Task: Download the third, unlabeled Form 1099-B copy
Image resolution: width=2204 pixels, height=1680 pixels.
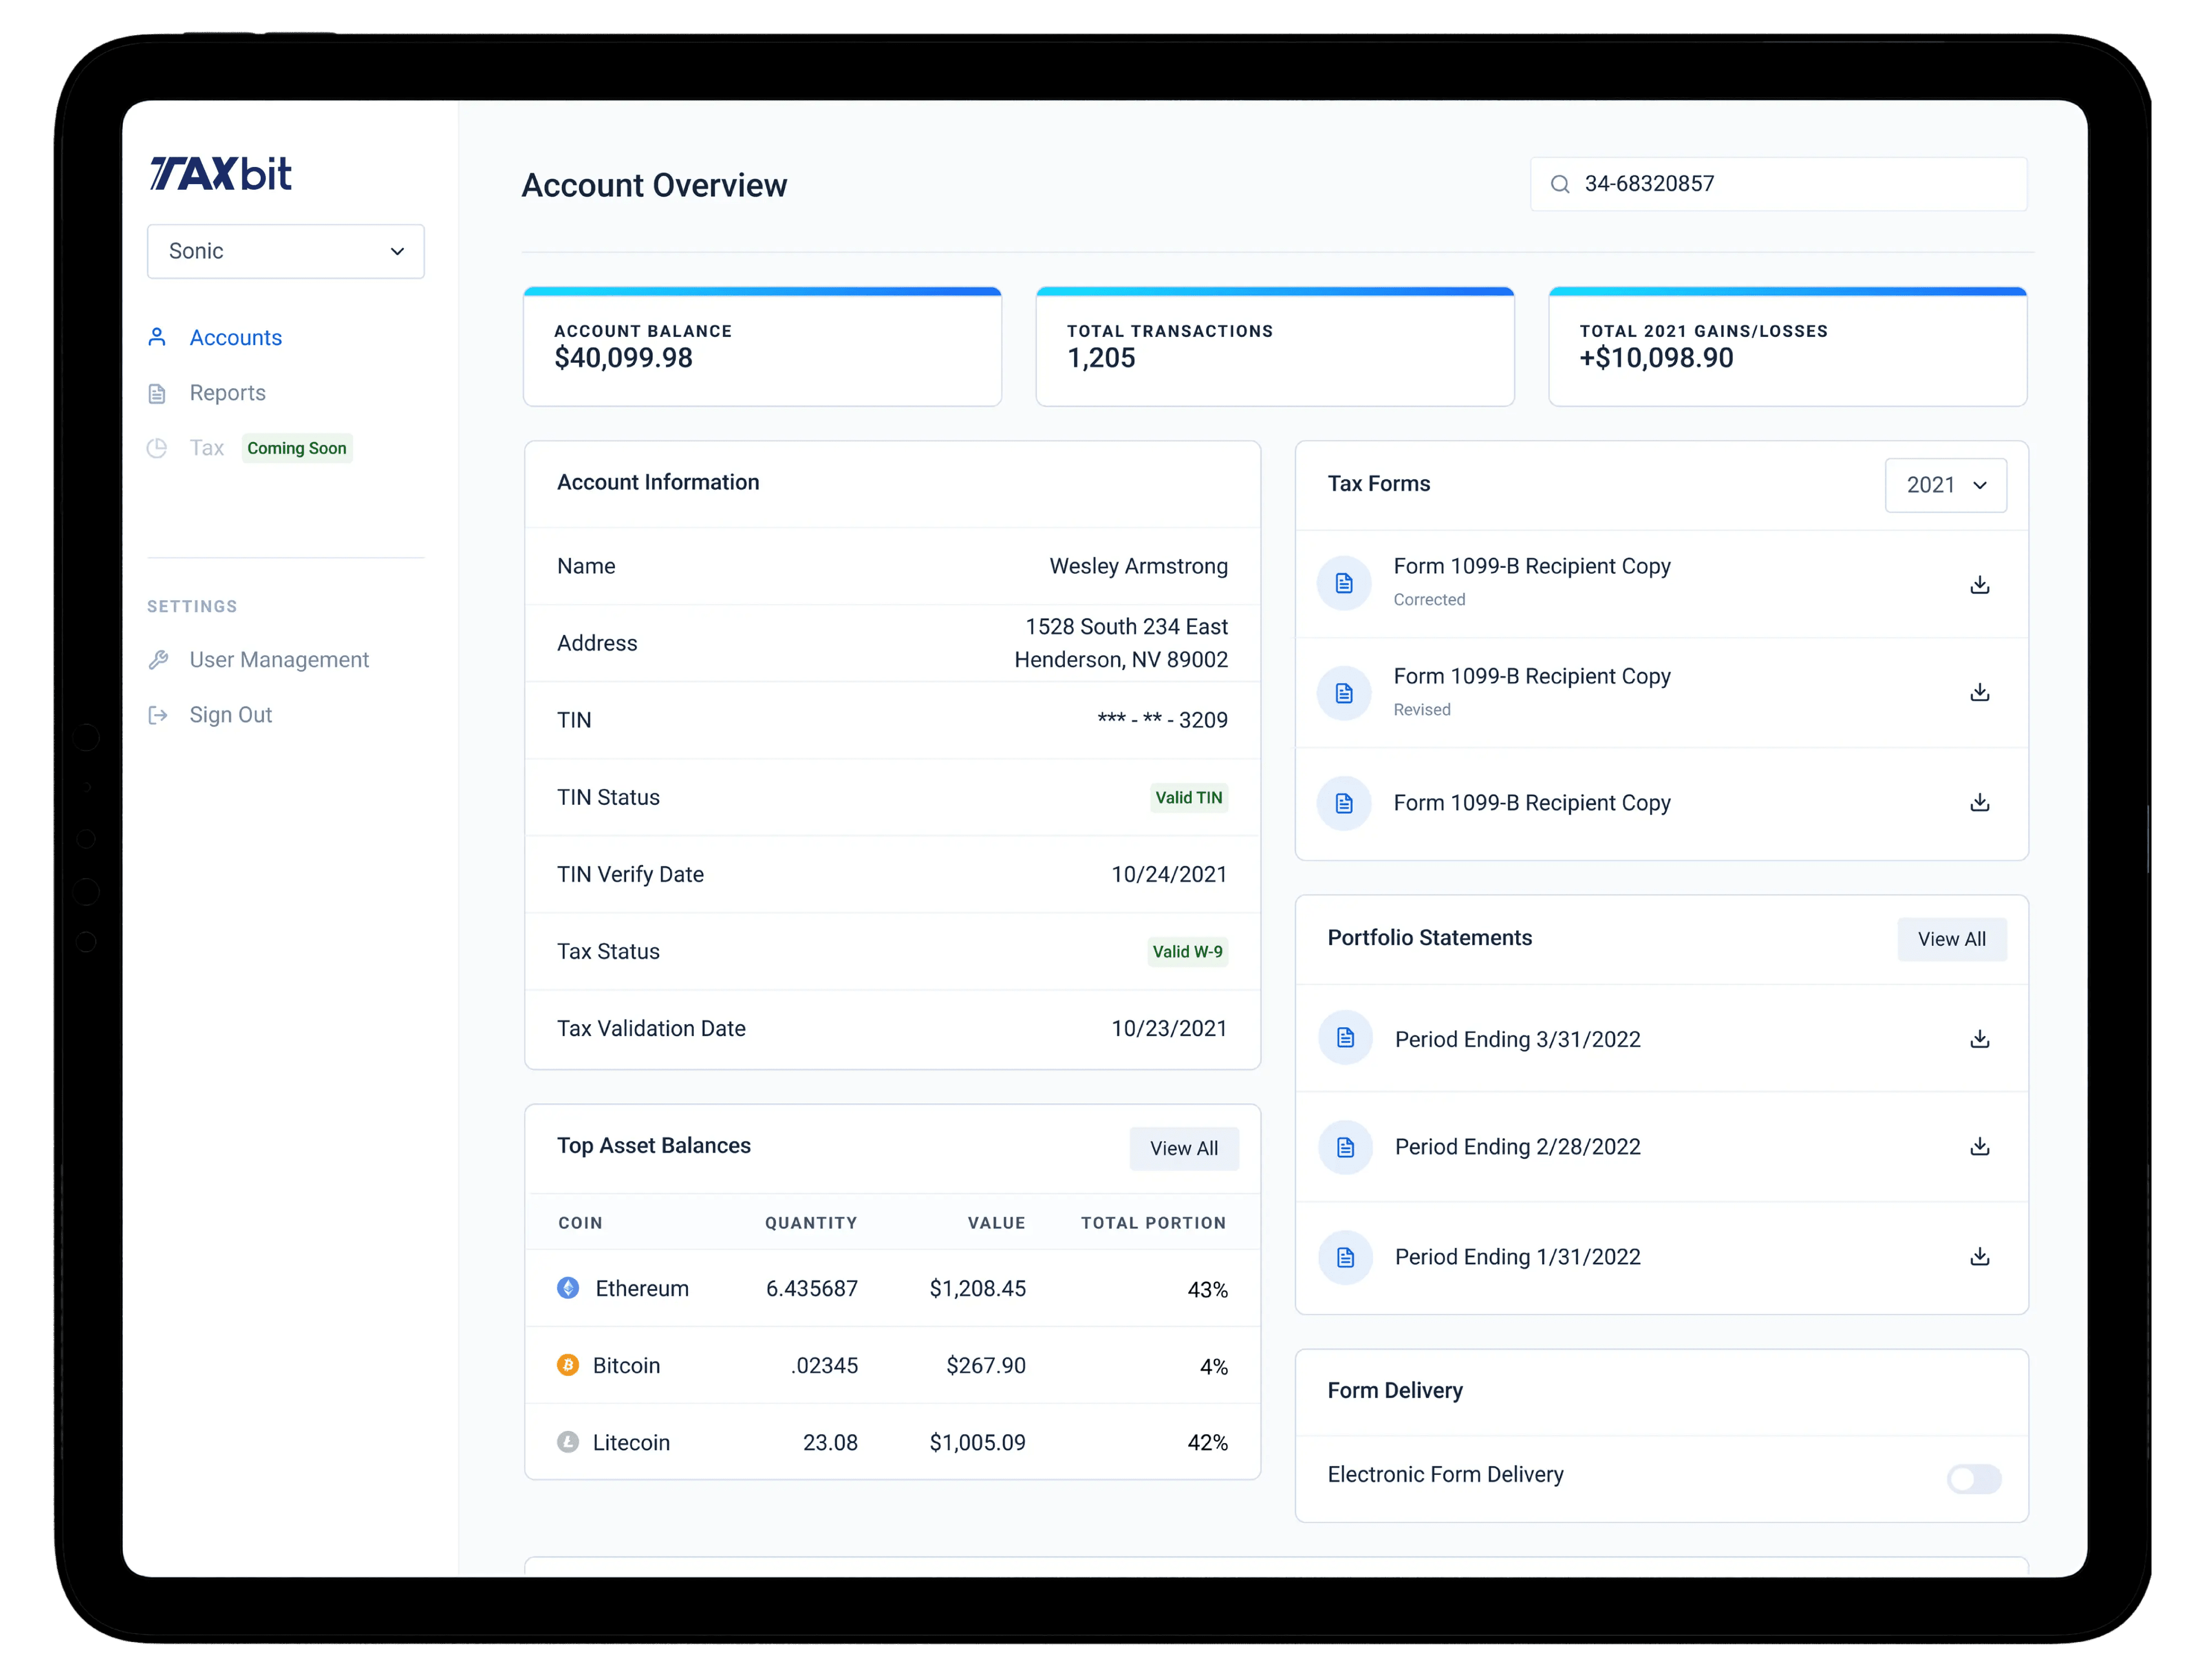Action: 1979,802
